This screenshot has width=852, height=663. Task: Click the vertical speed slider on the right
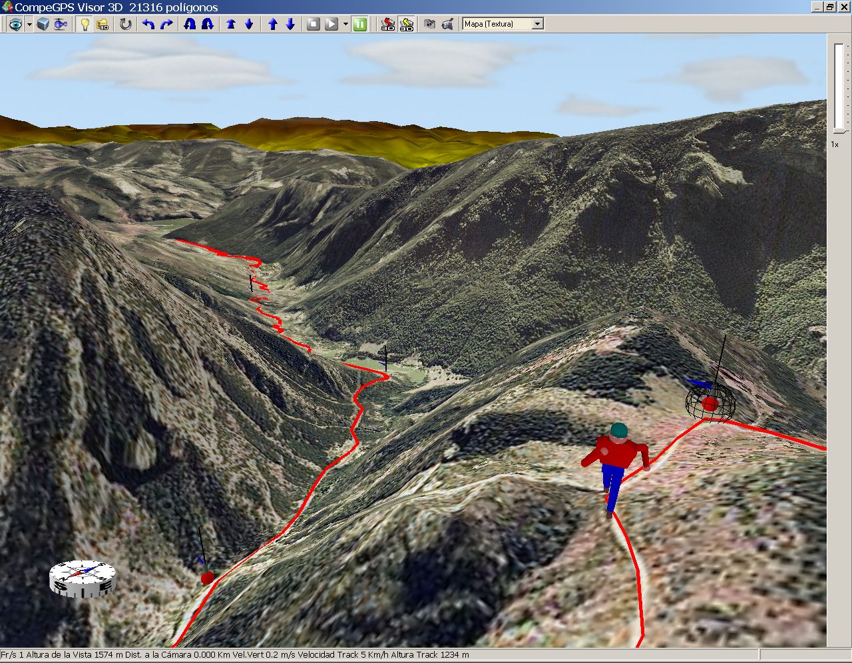click(839, 87)
